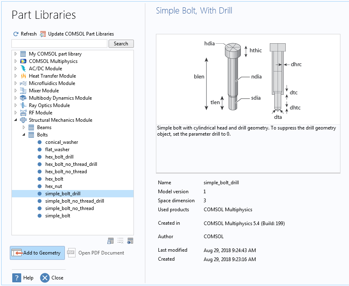Select hex_bolt_drill in the tree
The width and height of the screenshot is (349, 286).
[60, 157]
